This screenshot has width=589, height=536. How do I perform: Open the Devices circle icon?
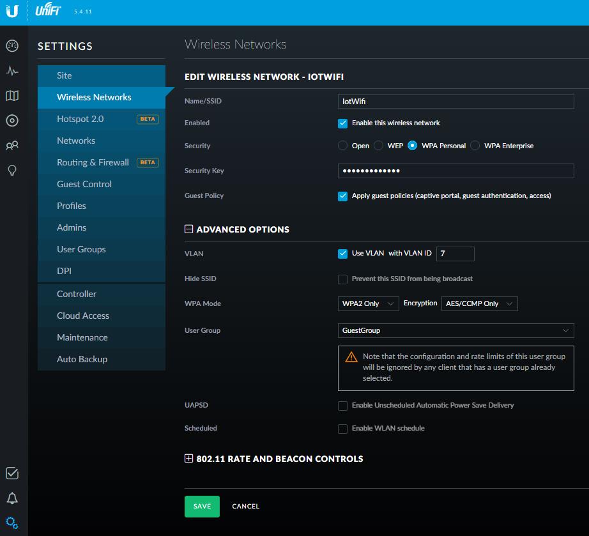tap(12, 121)
